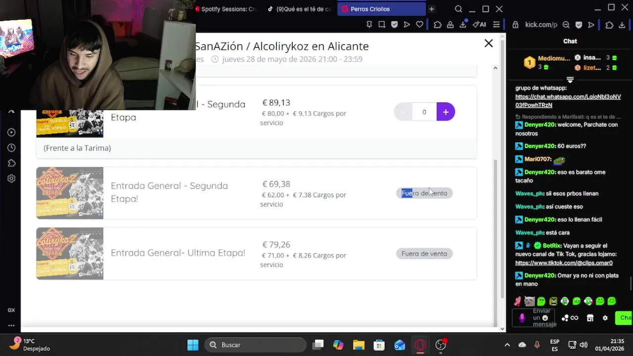Open sidebar three-dots more menu
Screen dimensions: 633x356
(11, 325)
